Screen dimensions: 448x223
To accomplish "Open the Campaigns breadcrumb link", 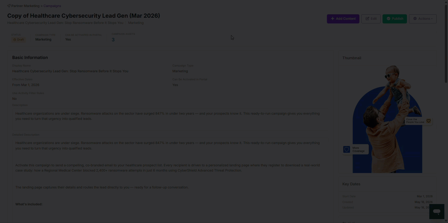I will pos(52,6).
